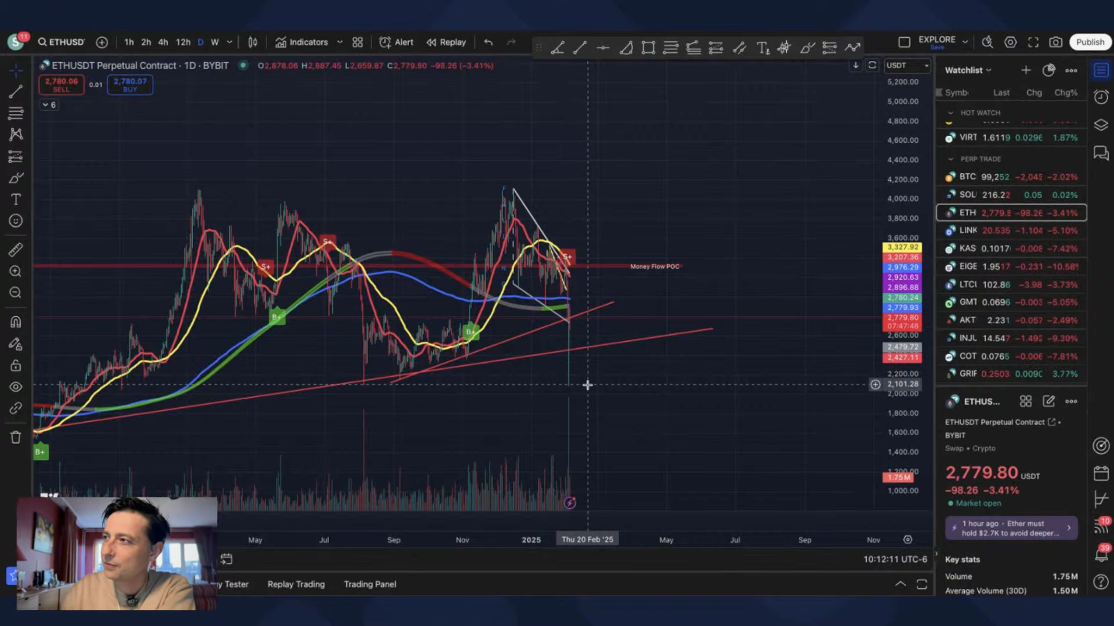1114x626 pixels.
Task: Open advanced view pie icon in watchlist
Action: (x=1049, y=70)
